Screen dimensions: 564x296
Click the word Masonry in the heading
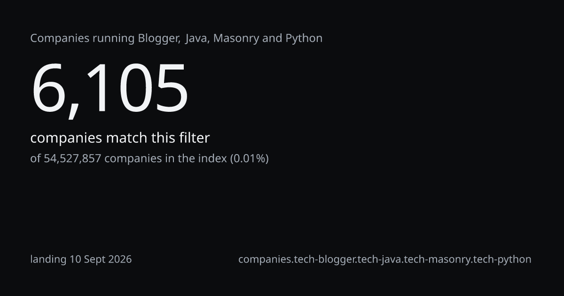[236, 38]
